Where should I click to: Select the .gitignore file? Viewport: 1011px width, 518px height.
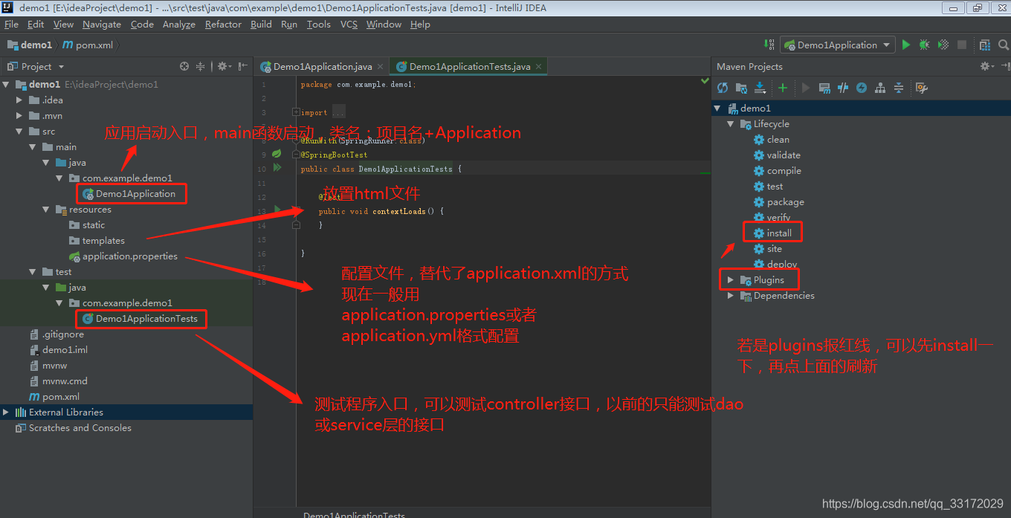tap(63, 334)
